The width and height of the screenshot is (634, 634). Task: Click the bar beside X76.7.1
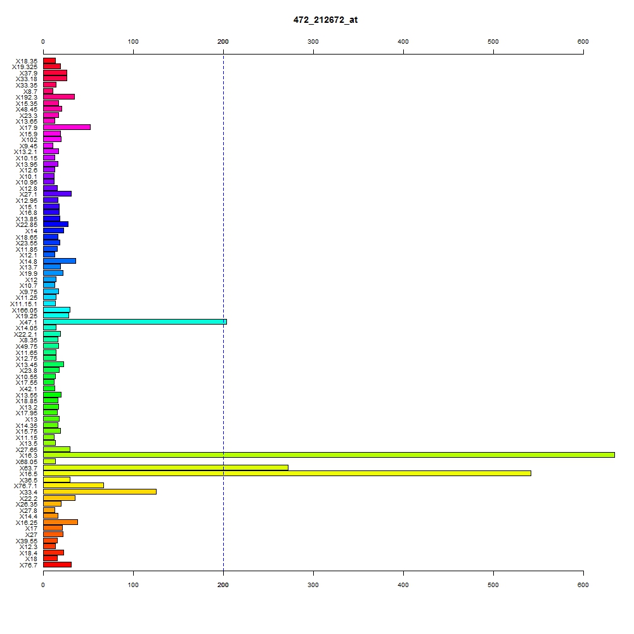74,485
